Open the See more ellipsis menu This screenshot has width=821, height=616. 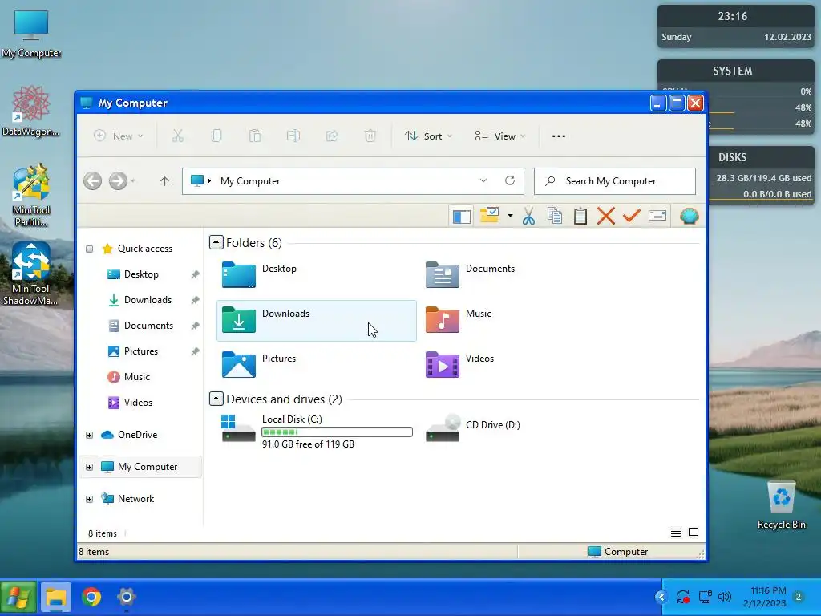tap(559, 136)
